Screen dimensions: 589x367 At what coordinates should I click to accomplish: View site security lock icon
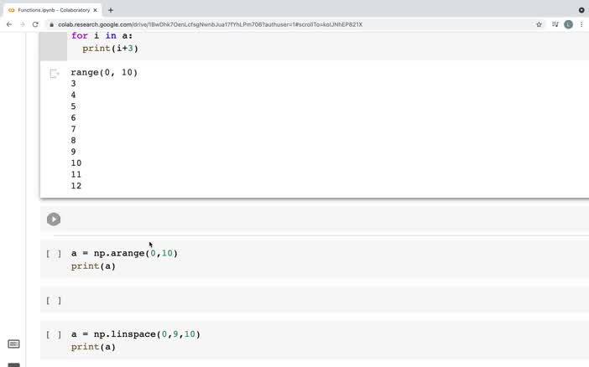pos(51,24)
